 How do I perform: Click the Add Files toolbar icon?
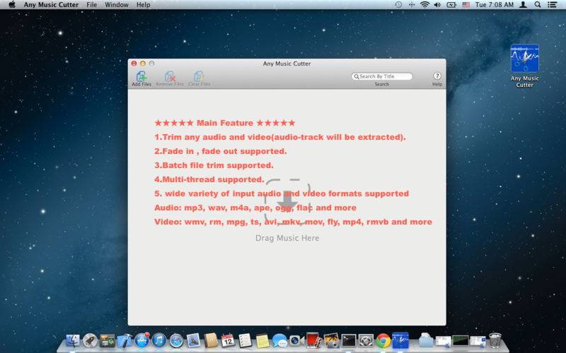pos(141,76)
